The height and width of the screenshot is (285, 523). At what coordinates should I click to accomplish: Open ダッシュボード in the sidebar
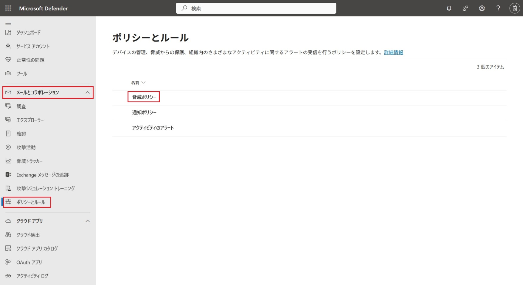click(x=28, y=32)
